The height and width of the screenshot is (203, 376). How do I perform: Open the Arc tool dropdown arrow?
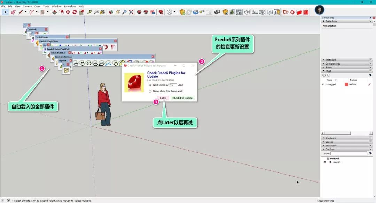tap(37, 12)
